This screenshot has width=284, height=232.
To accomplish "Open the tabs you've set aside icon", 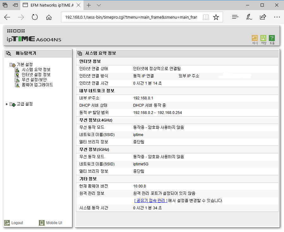I will pyautogui.click(x=5, y=5).
